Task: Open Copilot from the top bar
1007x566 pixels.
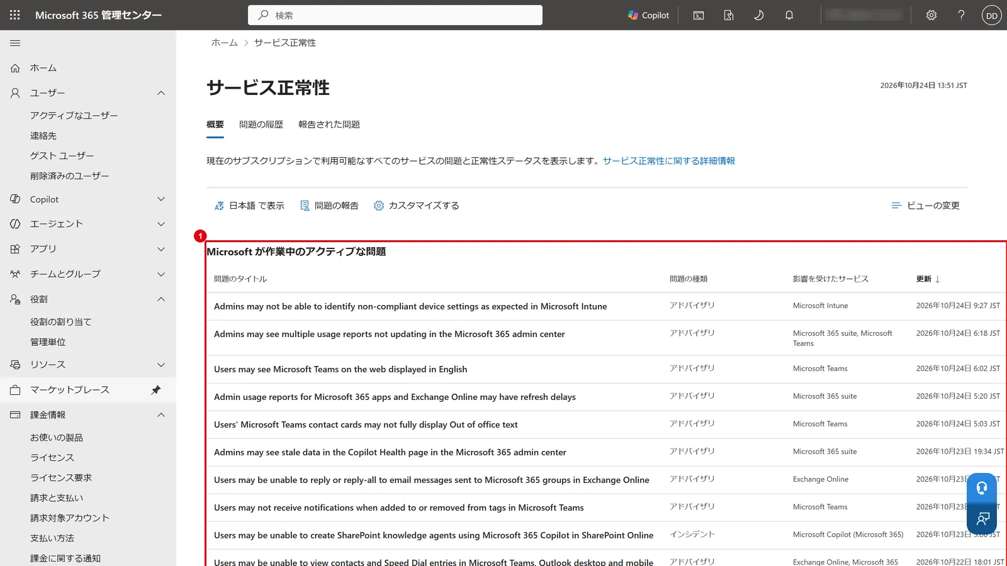Action: [x=648, y=15]
